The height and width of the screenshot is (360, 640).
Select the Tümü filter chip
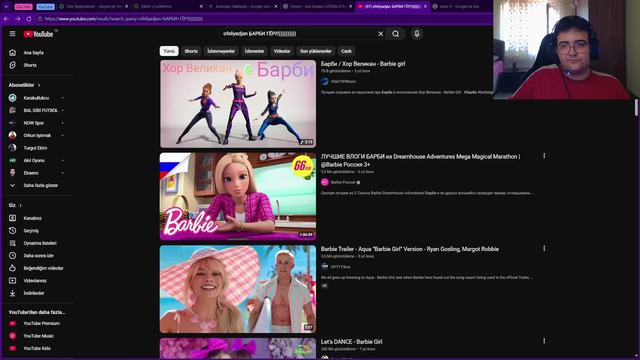pyautogui.click(x=169, y=51)
